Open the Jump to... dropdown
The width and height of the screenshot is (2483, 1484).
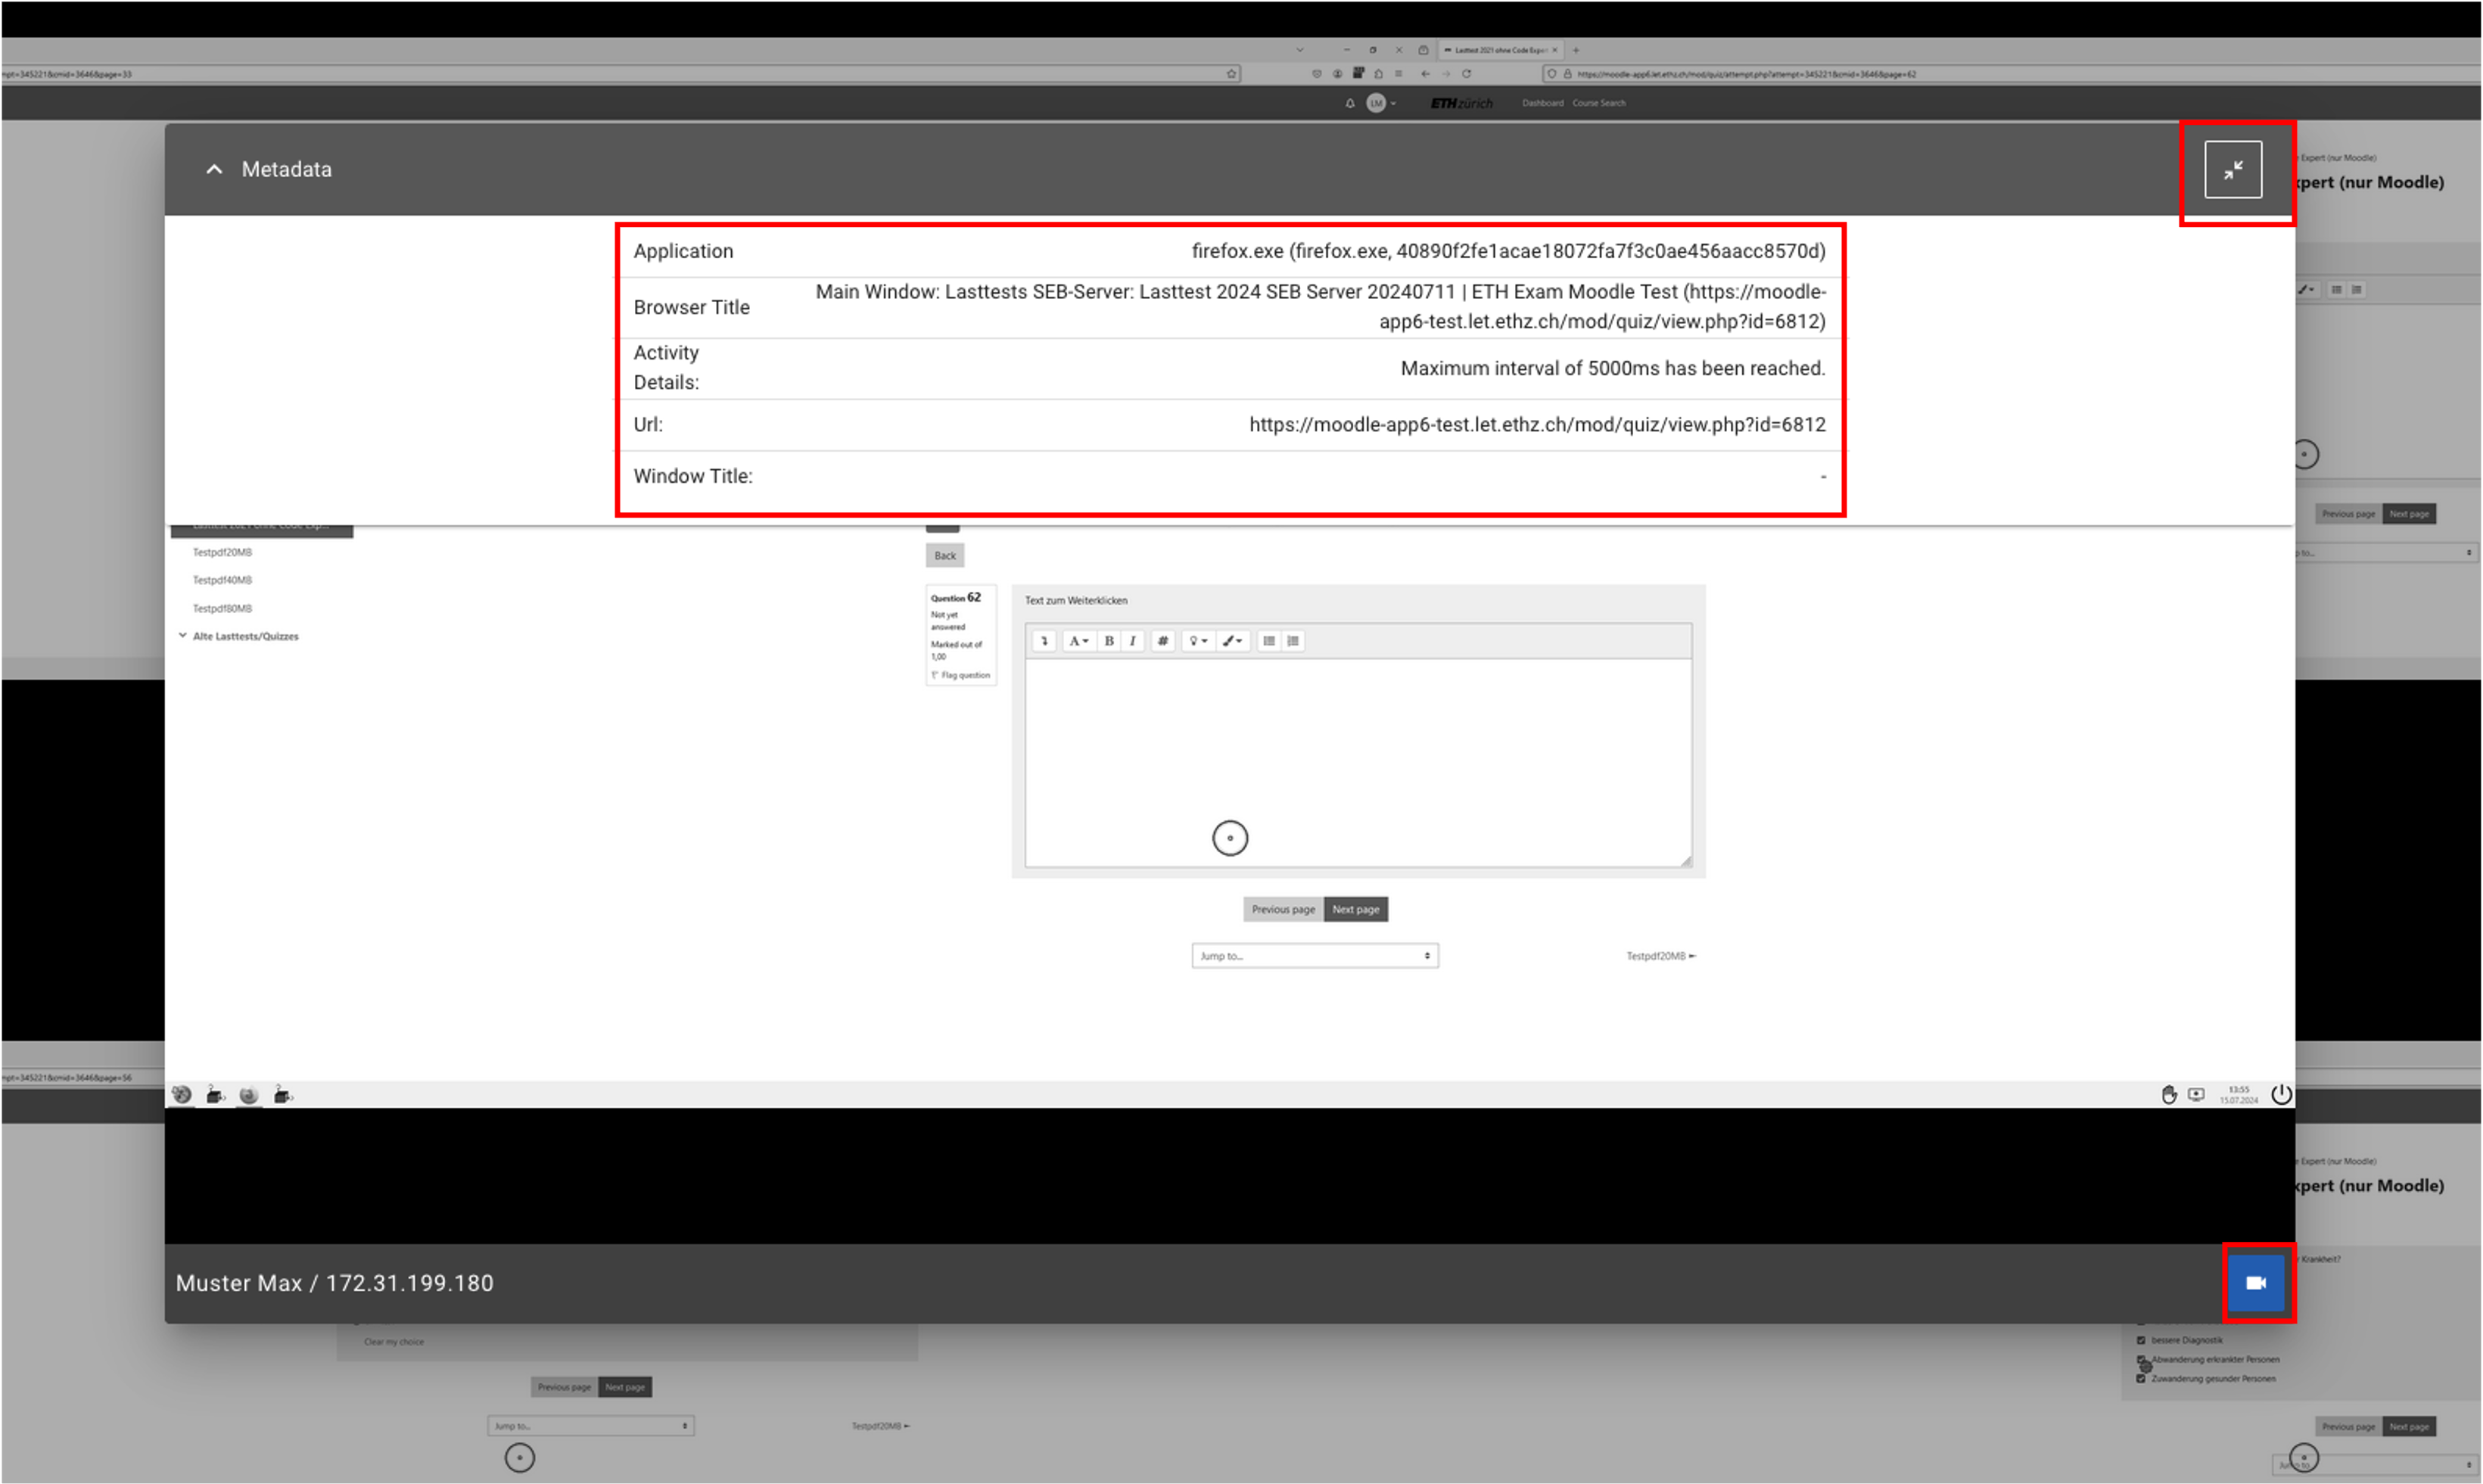coord(1314,956)
